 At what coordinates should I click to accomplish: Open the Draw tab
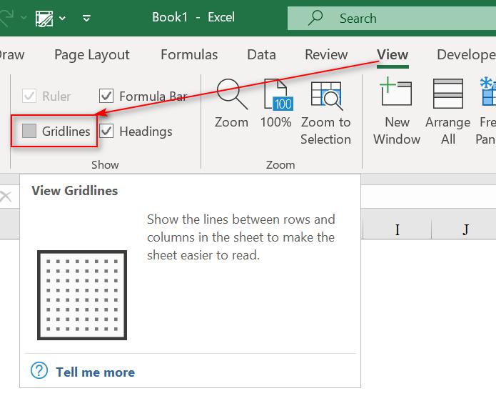[12, 54]
